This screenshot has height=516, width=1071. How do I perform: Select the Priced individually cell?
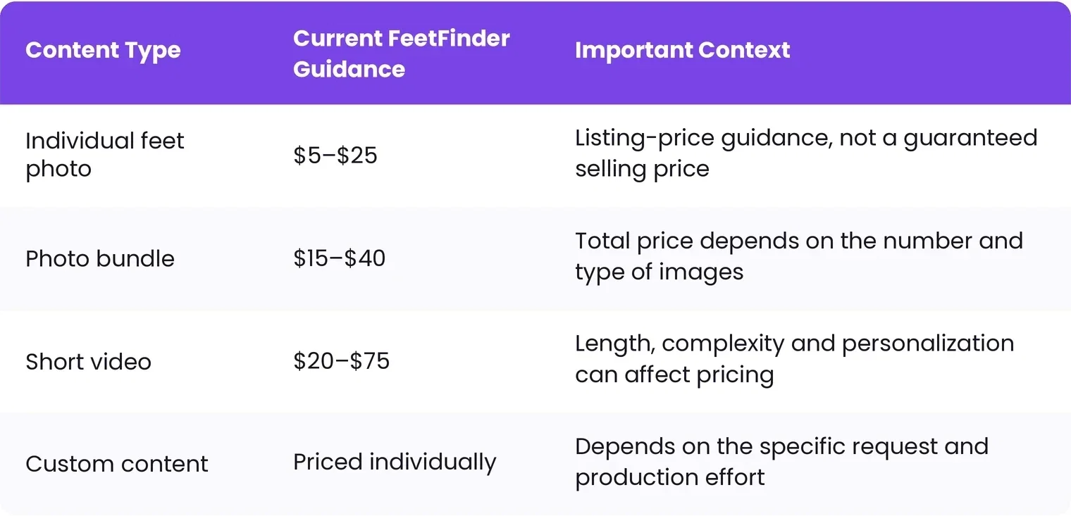(x=395, y=462)
